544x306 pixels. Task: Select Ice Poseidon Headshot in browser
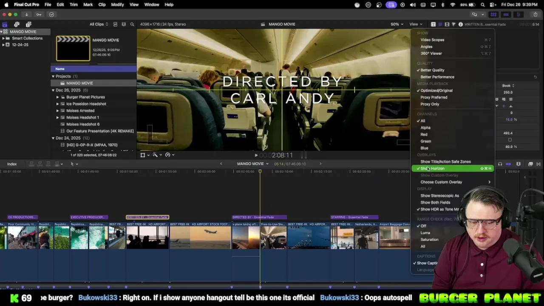pos(86,104)
